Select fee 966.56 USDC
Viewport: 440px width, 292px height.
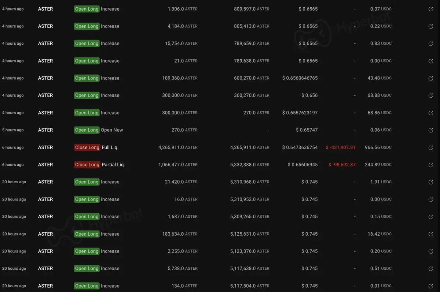pos(378,147)
